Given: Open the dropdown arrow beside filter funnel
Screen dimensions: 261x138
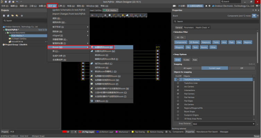Looking at the screenshot, I should pos(258,16).
